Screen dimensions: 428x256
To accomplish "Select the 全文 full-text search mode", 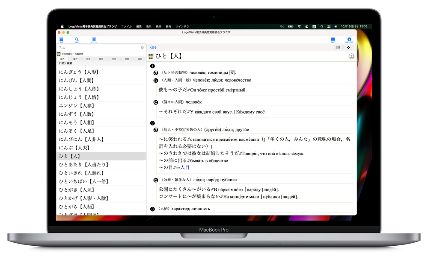I will (x=114, y=59).
